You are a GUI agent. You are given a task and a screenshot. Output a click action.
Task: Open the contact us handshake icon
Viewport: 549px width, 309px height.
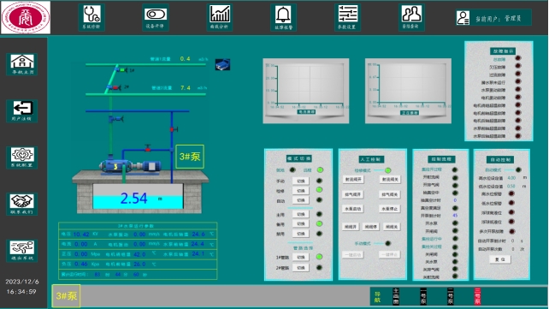[22, 204]
